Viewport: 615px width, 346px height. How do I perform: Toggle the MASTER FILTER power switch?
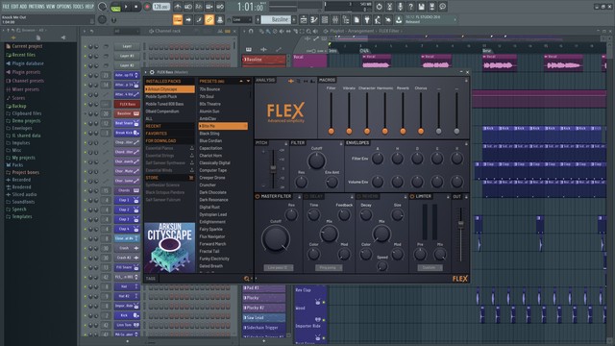coord(258,196)
